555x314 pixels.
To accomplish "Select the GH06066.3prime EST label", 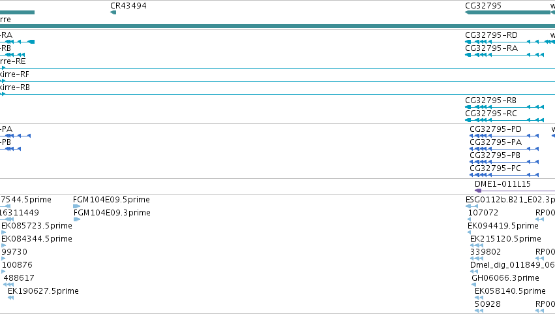I will click(505, 278).
